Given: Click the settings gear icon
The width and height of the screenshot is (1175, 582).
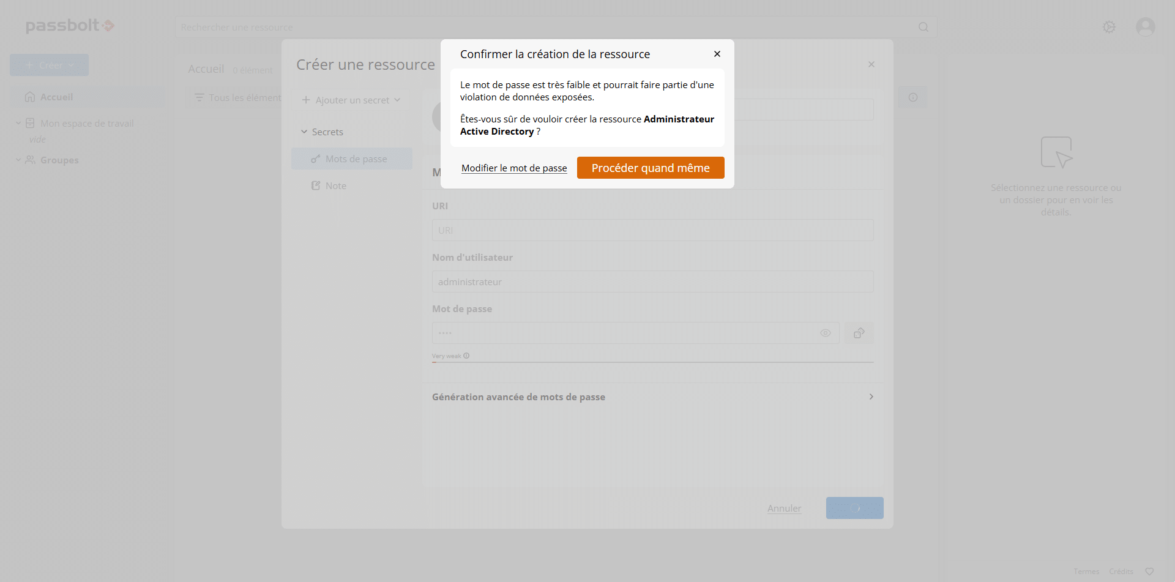Looking at the screenshot, I should tap(1108, 27).
